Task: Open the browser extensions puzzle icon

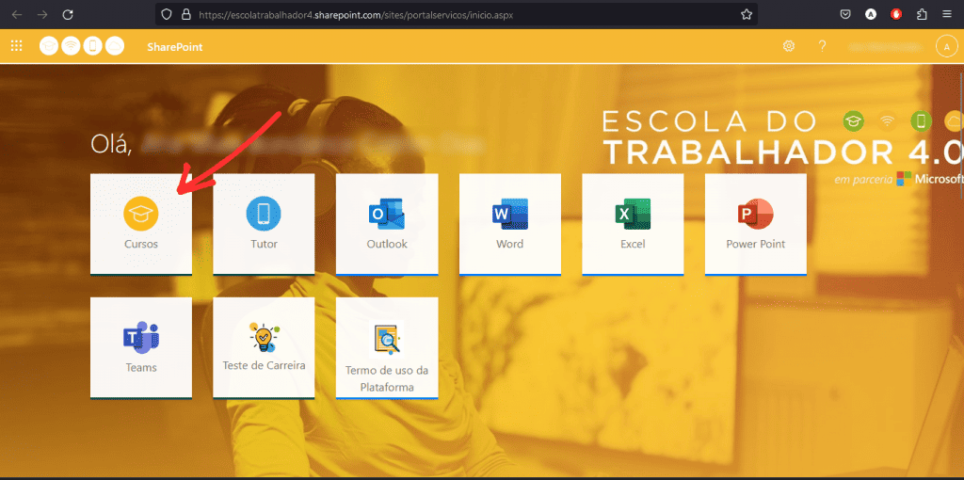Action: click(x=922, y=15)
